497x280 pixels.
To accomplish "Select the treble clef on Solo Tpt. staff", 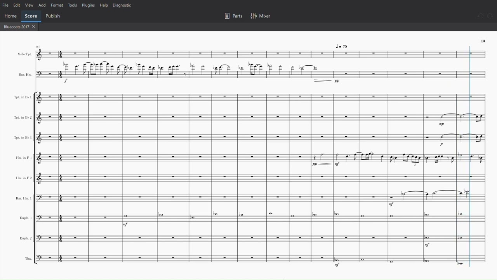I will click(x=39, y=55).
